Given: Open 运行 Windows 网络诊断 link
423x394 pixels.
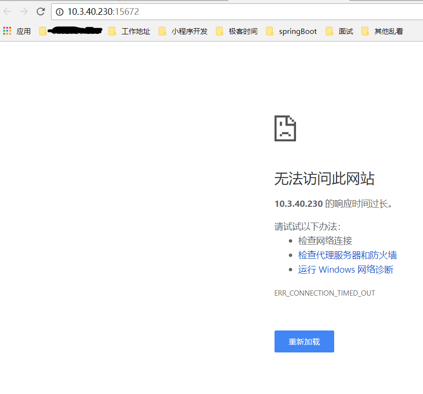Looking at the screenshot, I should (x=346, y=269).
